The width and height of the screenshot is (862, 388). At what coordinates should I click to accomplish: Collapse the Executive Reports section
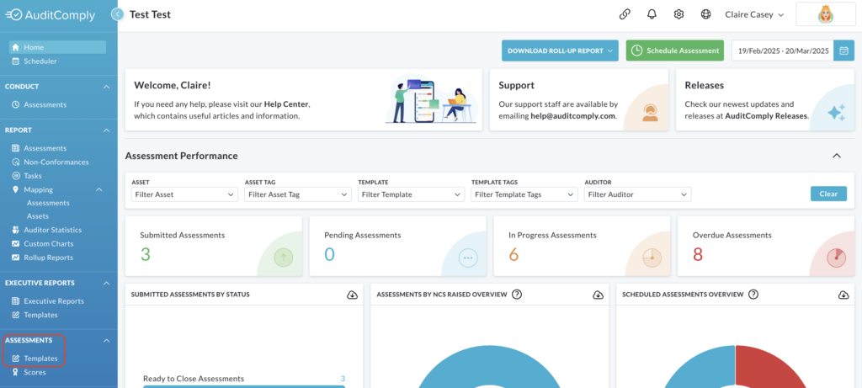click(107, 283)
